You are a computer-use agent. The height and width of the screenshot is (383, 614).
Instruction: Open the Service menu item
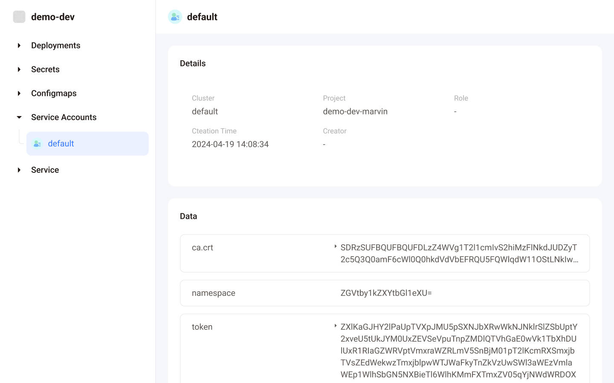tap(45, 170)
